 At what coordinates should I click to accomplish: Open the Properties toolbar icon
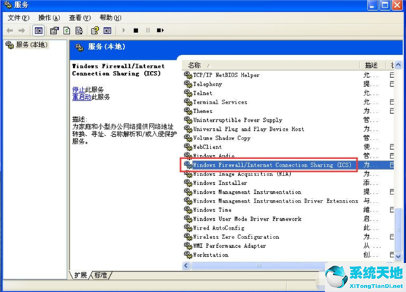(54, 30)
